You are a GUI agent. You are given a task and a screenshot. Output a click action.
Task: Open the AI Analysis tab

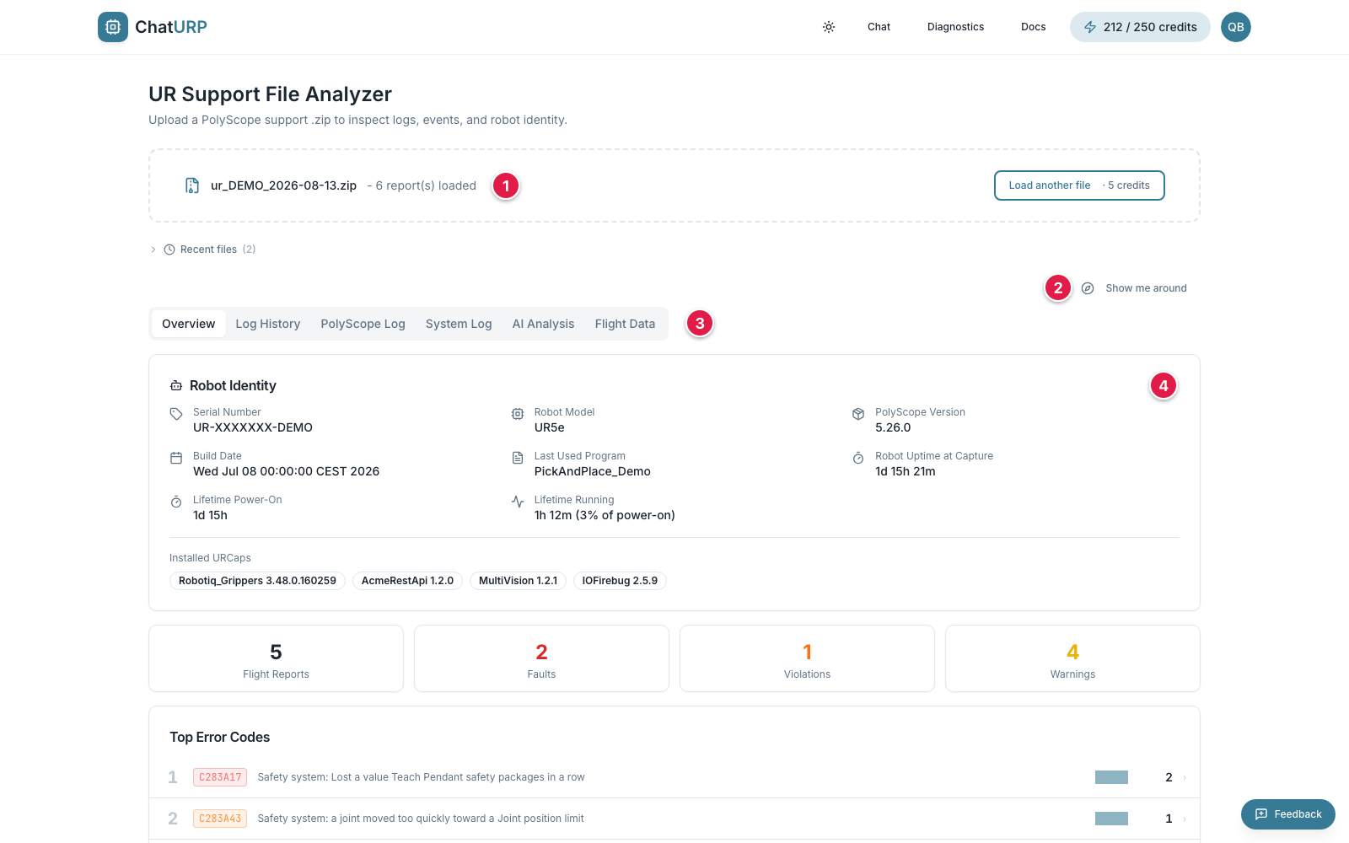click(x=543, y=324)
